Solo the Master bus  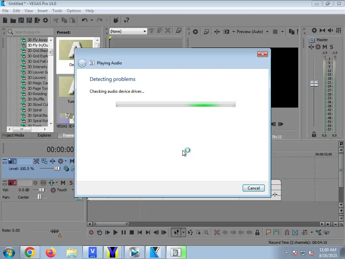(332, 47)
